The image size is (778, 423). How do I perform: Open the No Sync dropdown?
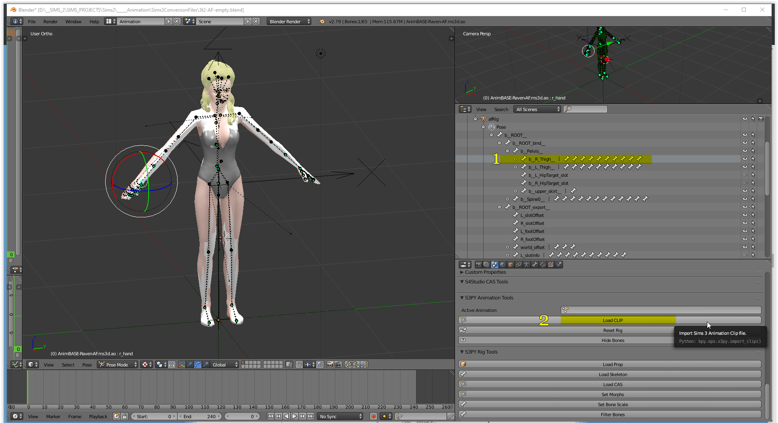340,417
